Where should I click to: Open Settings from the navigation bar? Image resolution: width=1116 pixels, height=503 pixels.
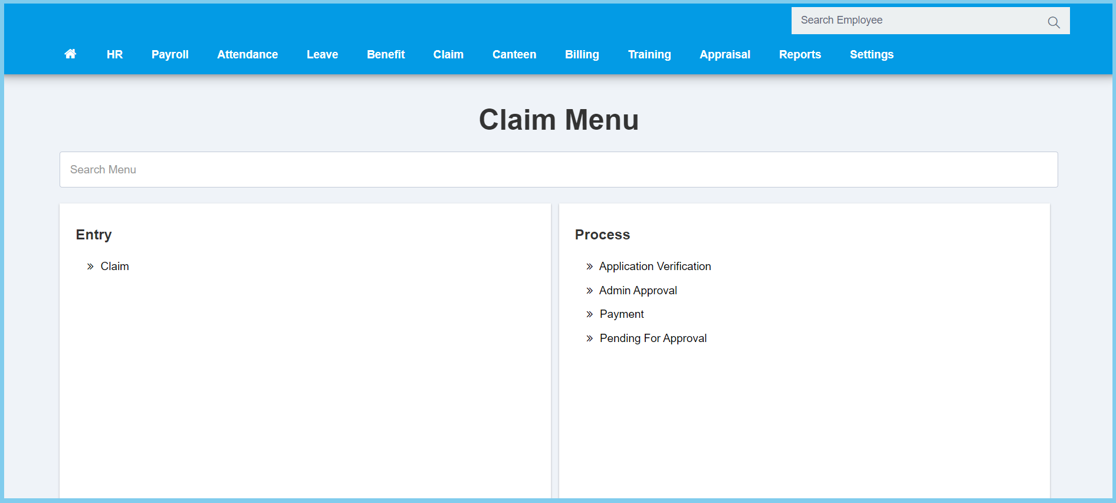pos(871,54)
